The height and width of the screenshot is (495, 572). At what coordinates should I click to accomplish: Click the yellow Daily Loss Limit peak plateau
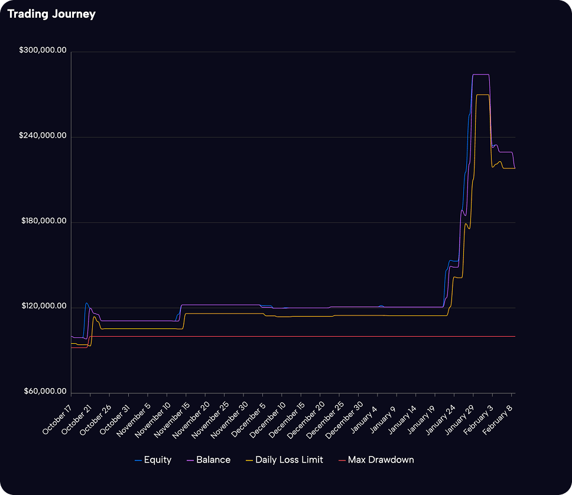pos(483,95)
